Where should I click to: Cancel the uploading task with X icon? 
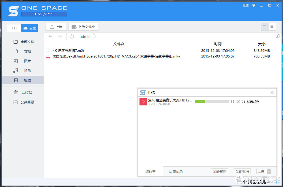click(238, 101)
